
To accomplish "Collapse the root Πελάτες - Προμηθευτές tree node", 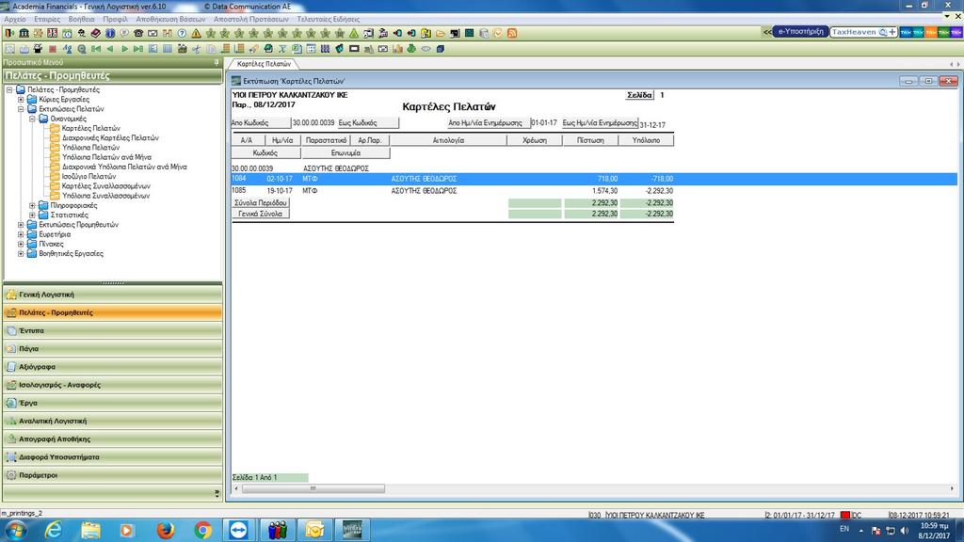I will point(9,89).
